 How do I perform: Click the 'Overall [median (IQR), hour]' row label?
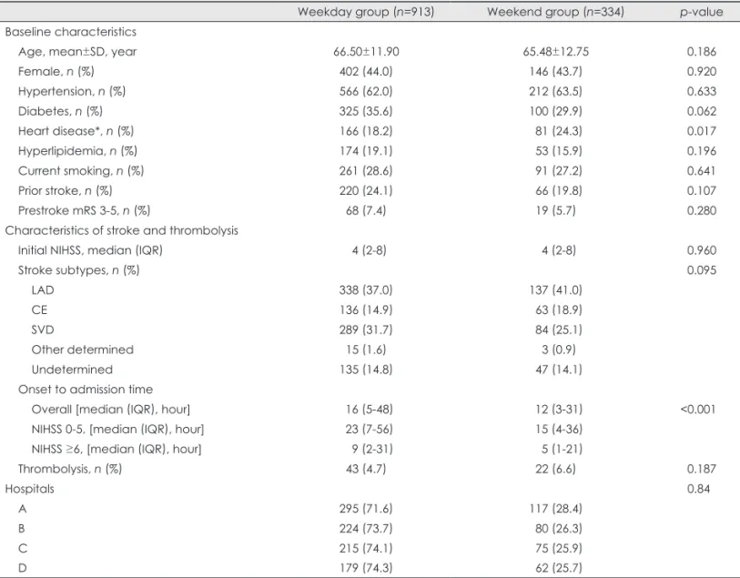[x=111, y=409]
